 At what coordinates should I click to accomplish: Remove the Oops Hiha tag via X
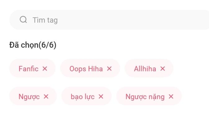pos(109,69)
